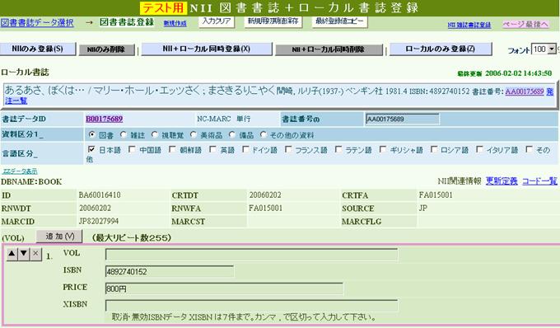Delete VOL entry 1 with the X button
560x328 pixels.
point(35,254)
